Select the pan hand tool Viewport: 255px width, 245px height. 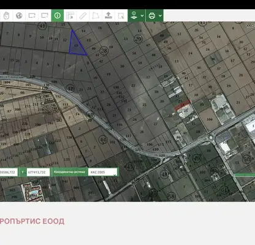pos(6,15)
